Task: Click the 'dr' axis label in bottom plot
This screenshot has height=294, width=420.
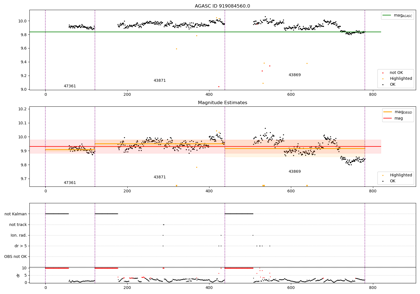Action: click(18, 275)
